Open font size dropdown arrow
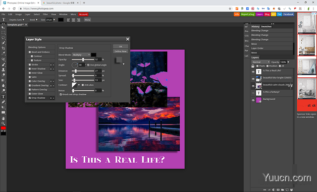 (54, 20)
